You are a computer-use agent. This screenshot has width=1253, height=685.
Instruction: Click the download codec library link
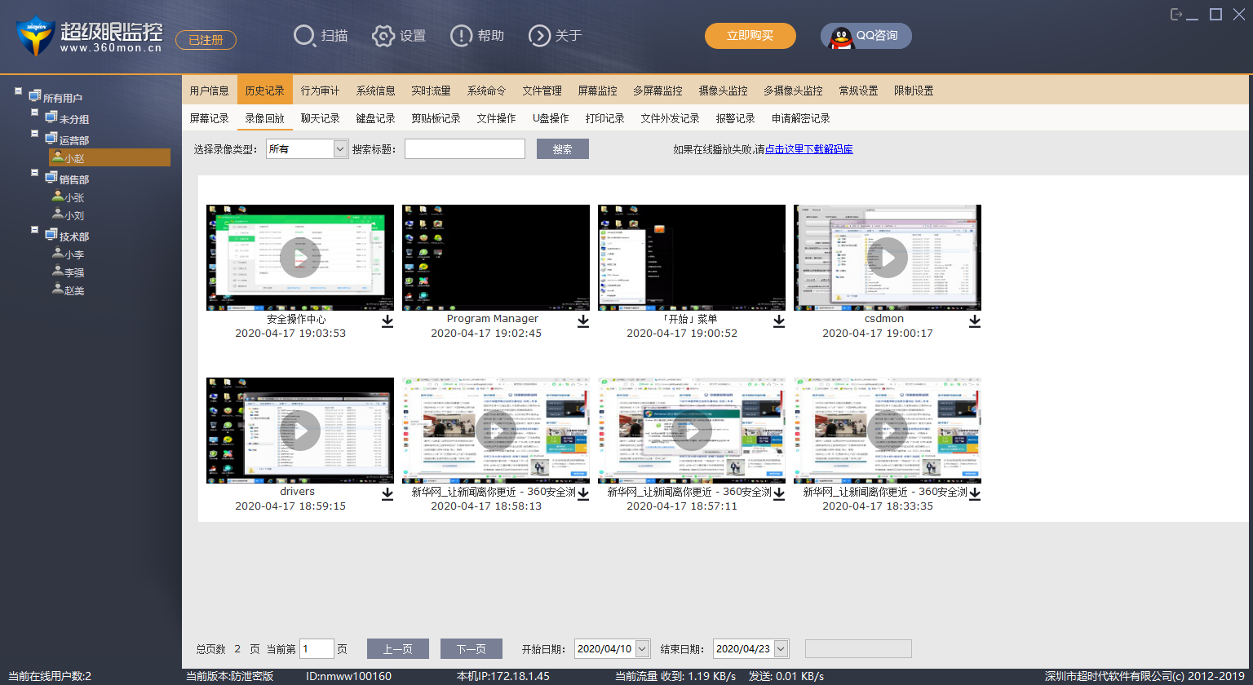tap(808, 149)
